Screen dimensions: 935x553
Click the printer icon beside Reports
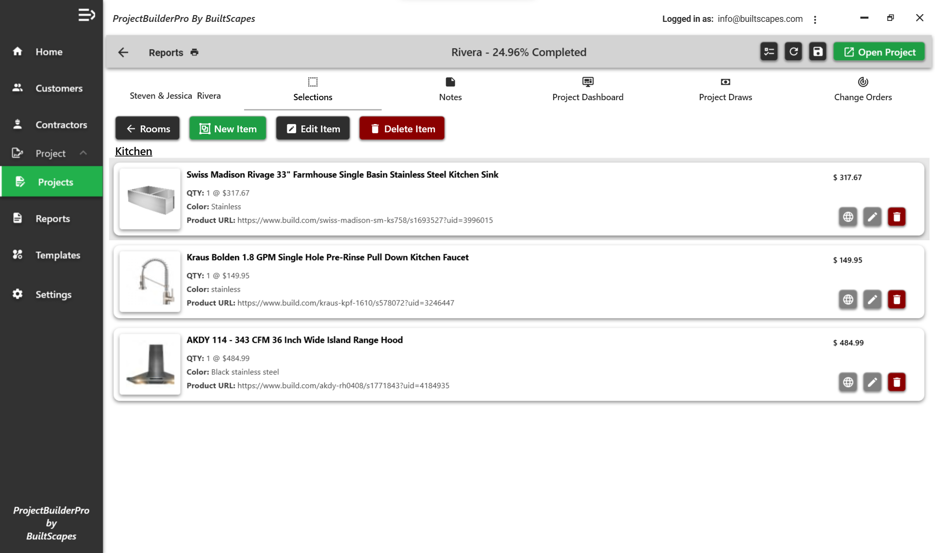tap(195, 52)
